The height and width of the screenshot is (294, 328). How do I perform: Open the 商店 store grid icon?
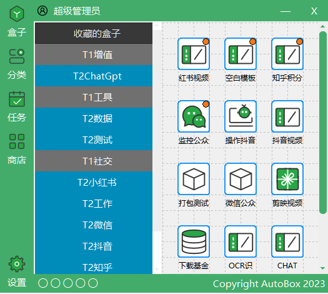tap(17, 141)
